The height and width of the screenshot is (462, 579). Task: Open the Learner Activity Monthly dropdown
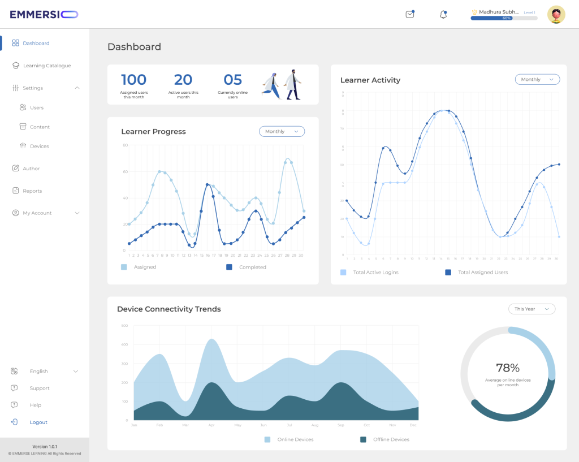pyautogui.click(x=537, y=80)
